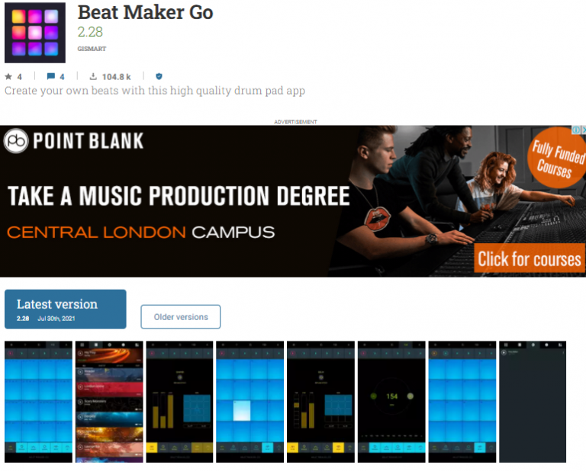Click the Beat Maker Go app icon
586x471 pixels.
pyautogui.click(x=35, y=33)
